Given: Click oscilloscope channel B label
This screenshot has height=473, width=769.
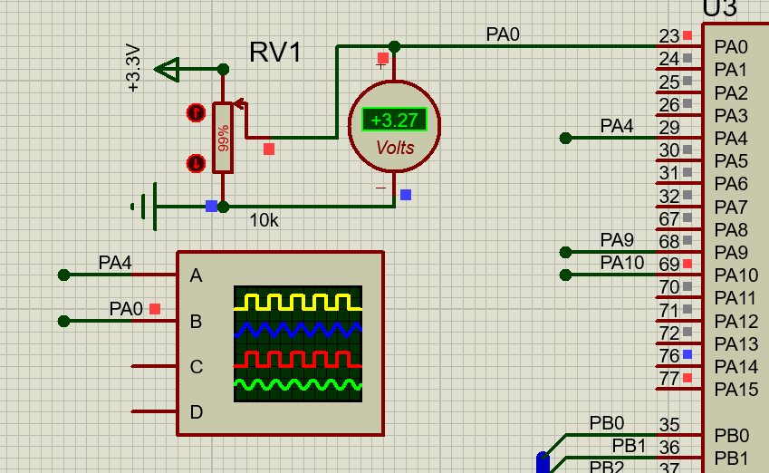Looking at the screenshot, I should pos(196,322).
